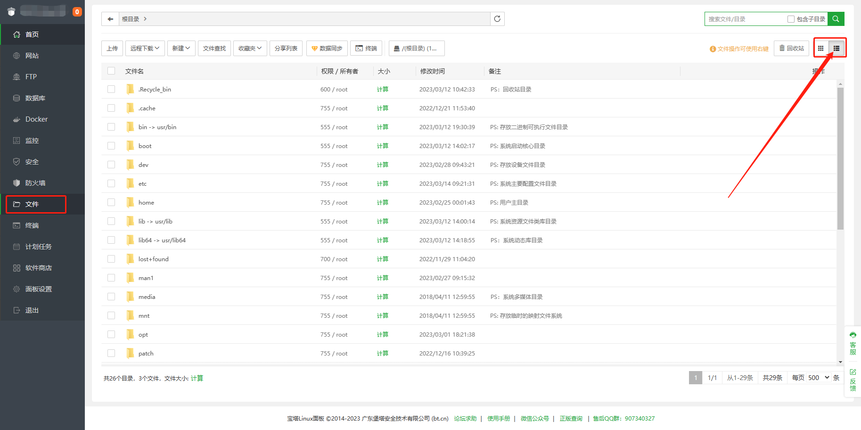Select the checkbox for boot folder
This screenshot has height=430, width=861.
coord(111,146)
